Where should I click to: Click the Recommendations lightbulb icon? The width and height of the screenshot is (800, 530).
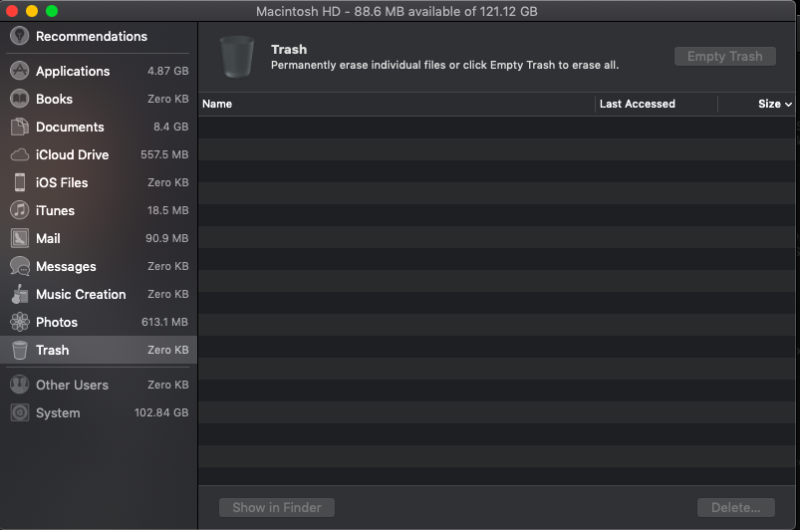coord(19,36)
